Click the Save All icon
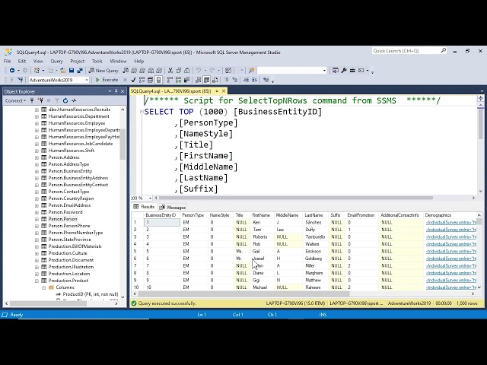 coord(80,71)
